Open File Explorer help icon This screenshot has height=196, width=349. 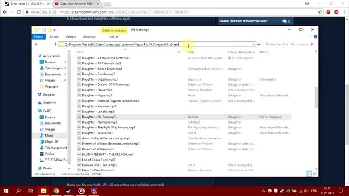point(315,36)
